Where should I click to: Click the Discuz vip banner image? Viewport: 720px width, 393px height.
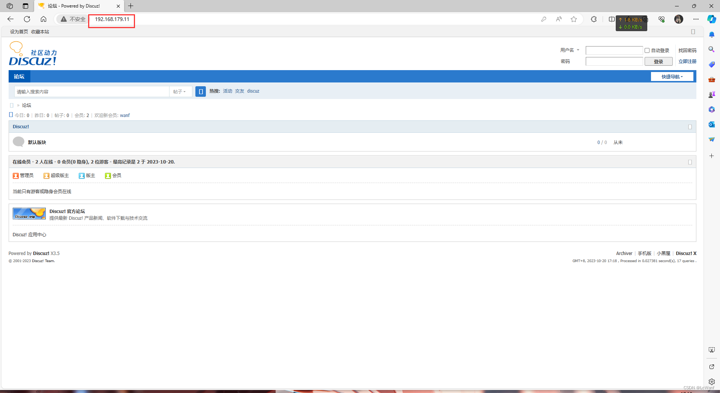29,214
